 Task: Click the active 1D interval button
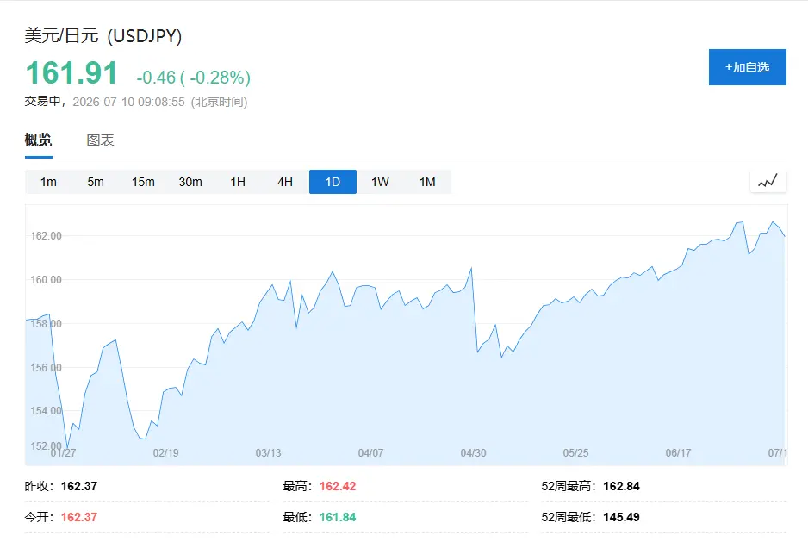tap(333, 182)
